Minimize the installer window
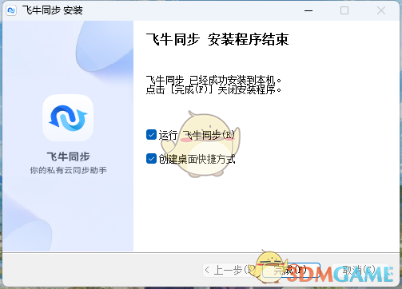This screenshot has width=402, height=289. coord(308,10)
